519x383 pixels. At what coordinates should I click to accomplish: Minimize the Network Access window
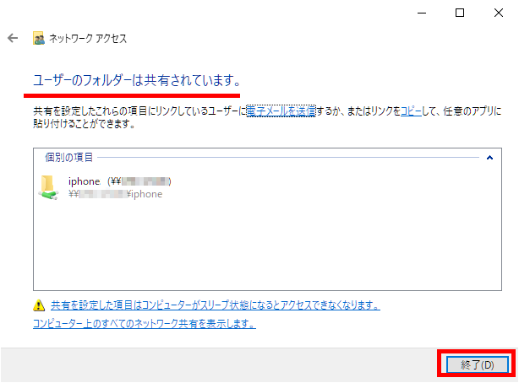[422, 13]
